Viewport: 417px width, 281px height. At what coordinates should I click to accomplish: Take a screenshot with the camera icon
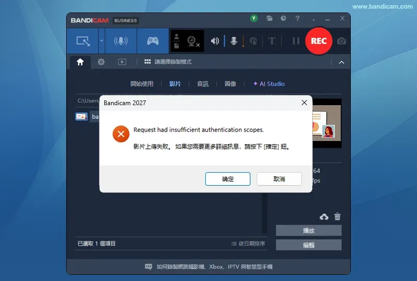click(341, 41)
